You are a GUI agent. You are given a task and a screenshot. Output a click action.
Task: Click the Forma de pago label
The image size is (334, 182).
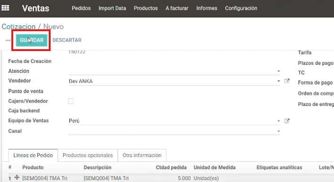tap(315, 82)
